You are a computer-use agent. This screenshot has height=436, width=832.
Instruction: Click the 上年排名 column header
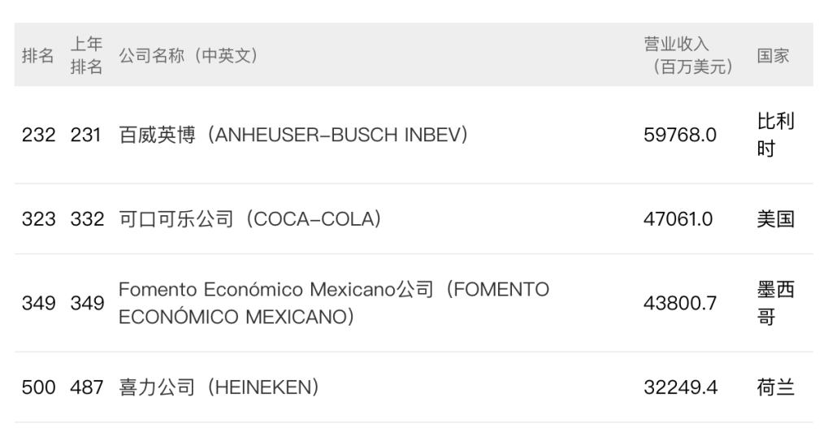tap(86, 55)
